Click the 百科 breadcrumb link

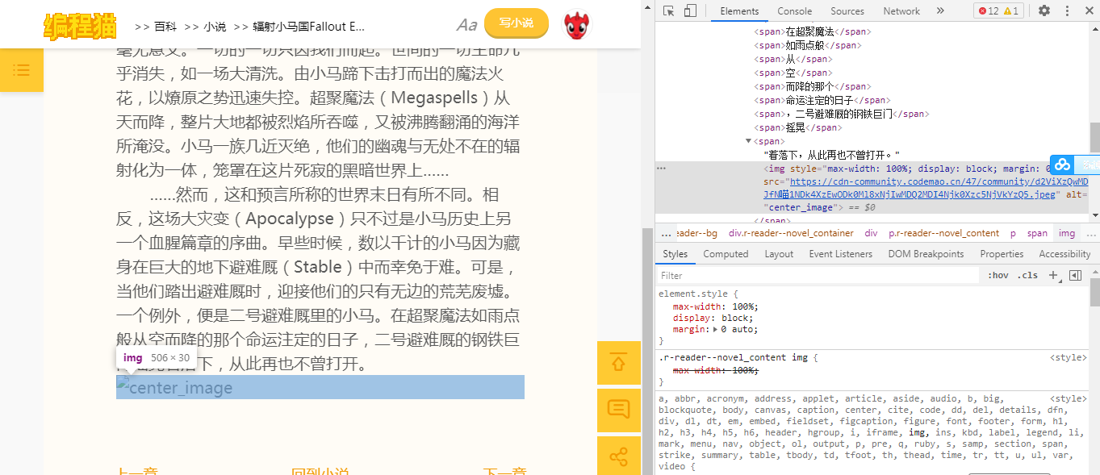pyautogui.click(x=165, y=26)
